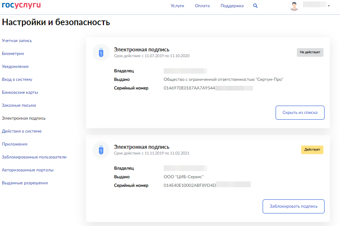Viewport: 340px width, 226px height.
Task: Go to the Поддержка section
Action: click(x=232, y=6)
